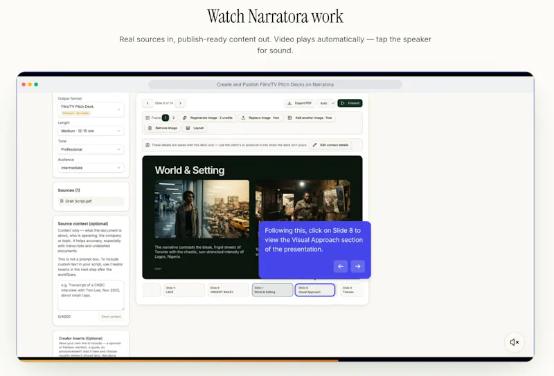Click the dim market interior image on the slide
554x376 pixels.
click(x=303, y=200)
